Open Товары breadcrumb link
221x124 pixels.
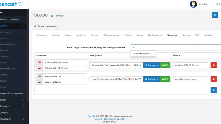pyautogui.click(x=60, y=16)
